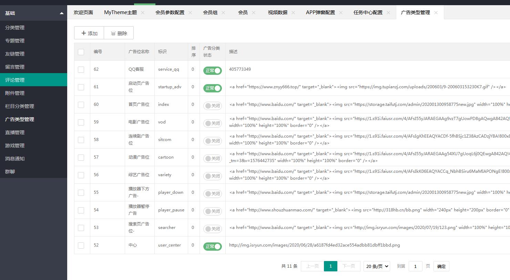Close the 视频数据 tab
This screenshot has width=510, height=280.
point(293,12)
